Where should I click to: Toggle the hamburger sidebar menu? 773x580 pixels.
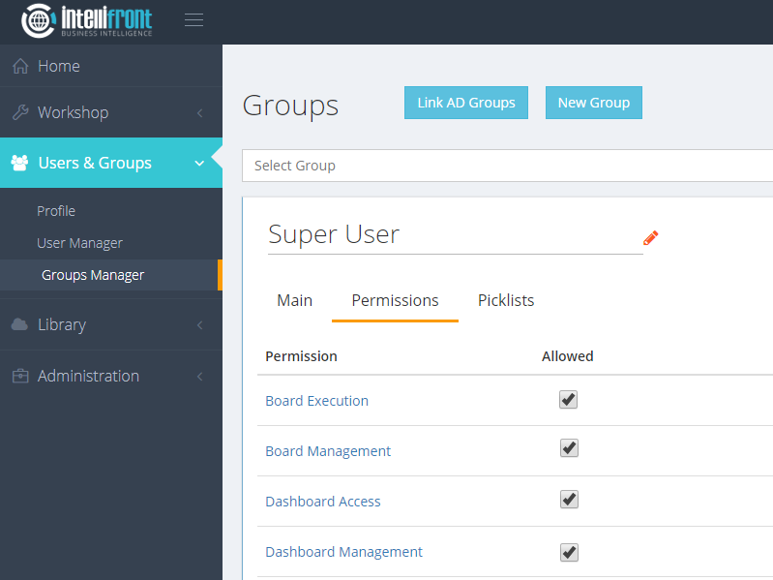click(x=193, y=20)
